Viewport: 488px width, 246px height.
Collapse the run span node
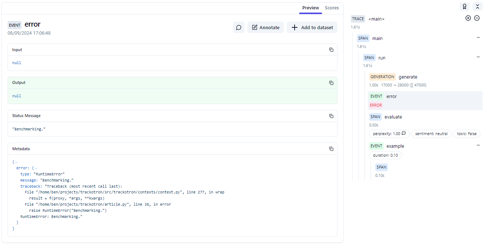478,57
